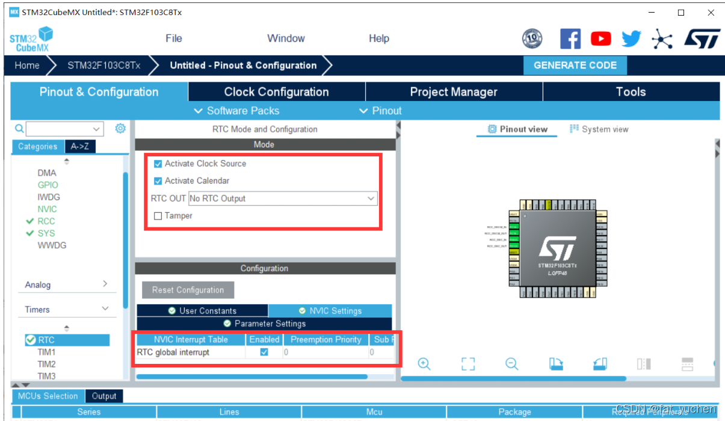The width and height of the screenshot is (725, 421).
Task: Go to Home breadcrumb
Action: (x=27, y=66)
